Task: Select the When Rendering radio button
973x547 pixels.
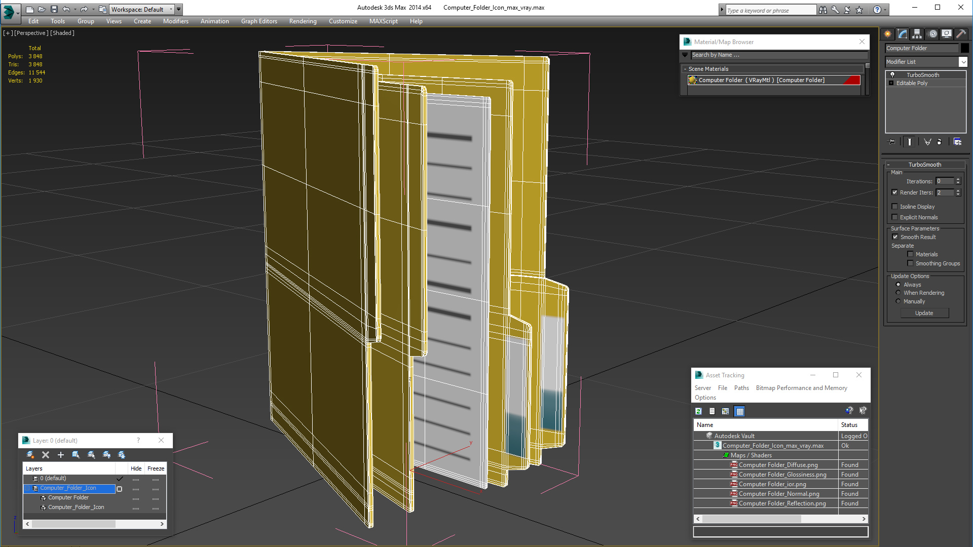Action: [x=898, y=293]
